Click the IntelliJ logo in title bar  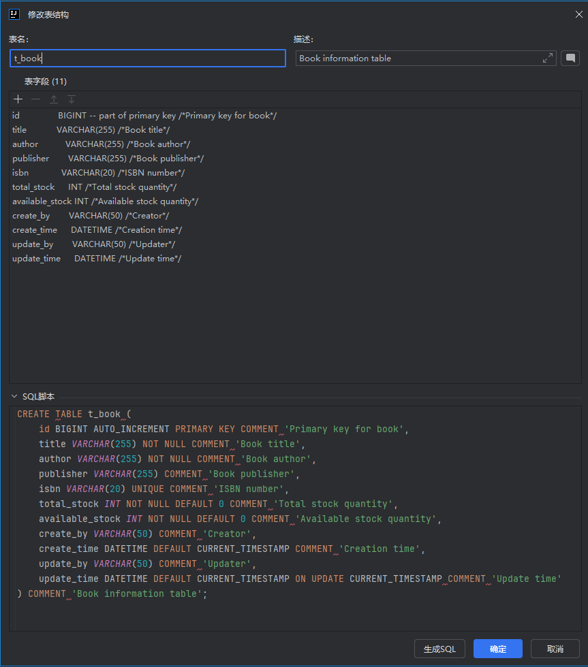[x=14, y=14]
